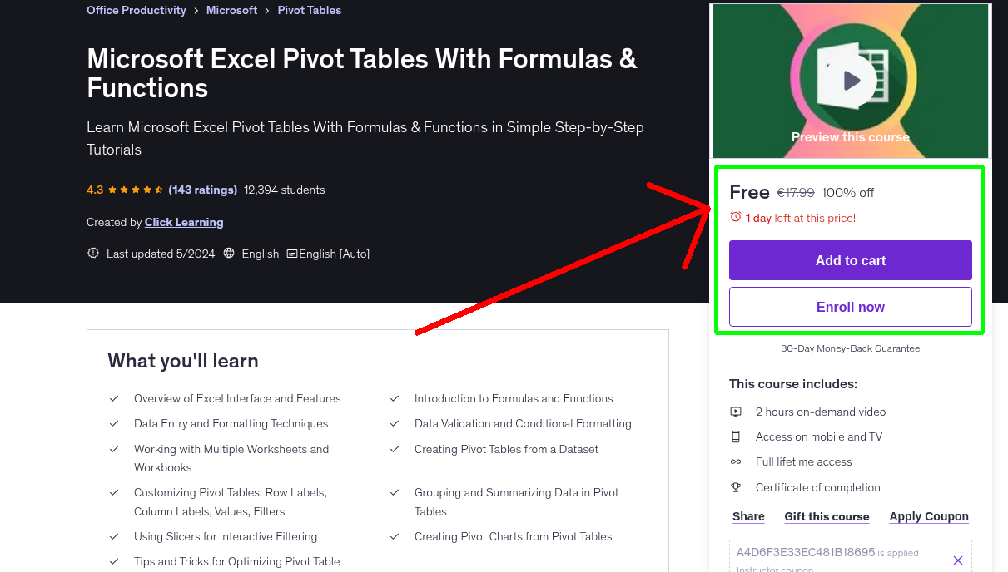Click the globe icon next to English

[x=229, y=254]
